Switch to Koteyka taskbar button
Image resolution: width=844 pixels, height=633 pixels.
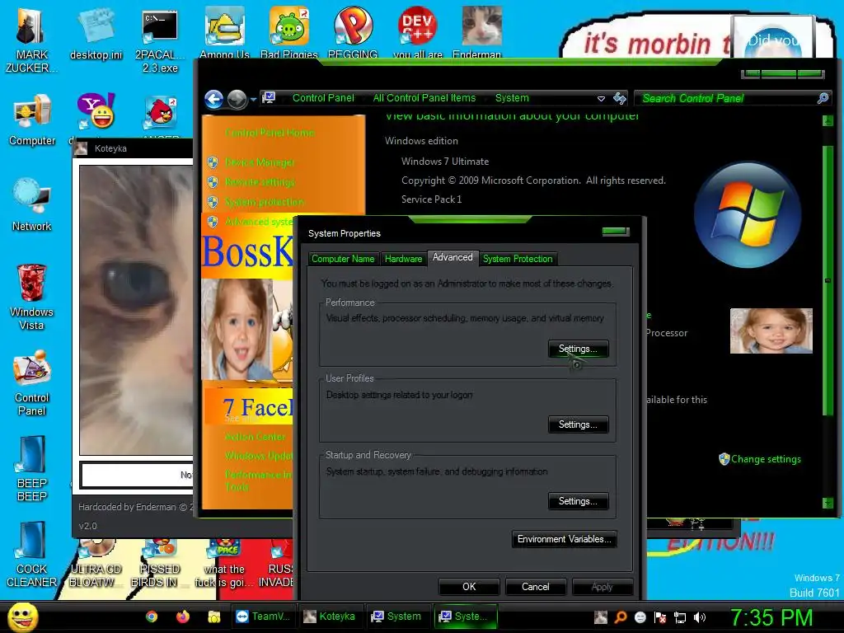pyautogui.click(x=330, y=617)
